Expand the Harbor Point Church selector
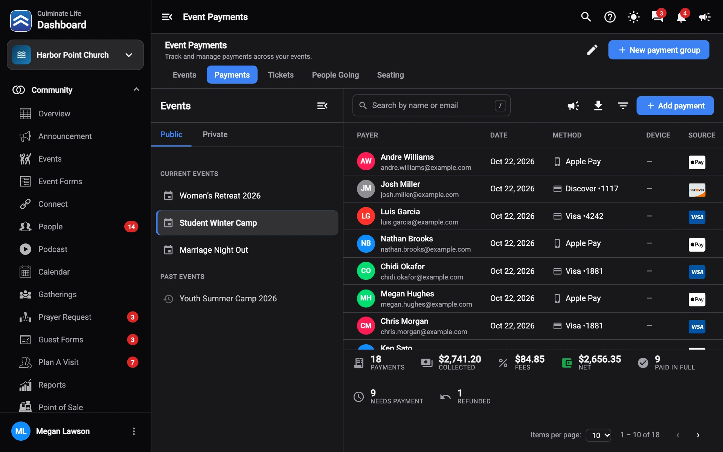 tap(75, 55)
